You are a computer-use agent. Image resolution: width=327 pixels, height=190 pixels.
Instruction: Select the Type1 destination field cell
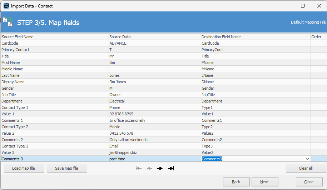click(256, 107)
